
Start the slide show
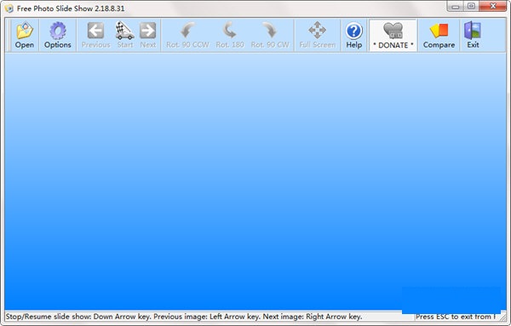pyautogui.click(x=125, y=35)
